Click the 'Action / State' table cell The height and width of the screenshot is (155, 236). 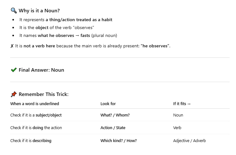(x=113, y=128)
